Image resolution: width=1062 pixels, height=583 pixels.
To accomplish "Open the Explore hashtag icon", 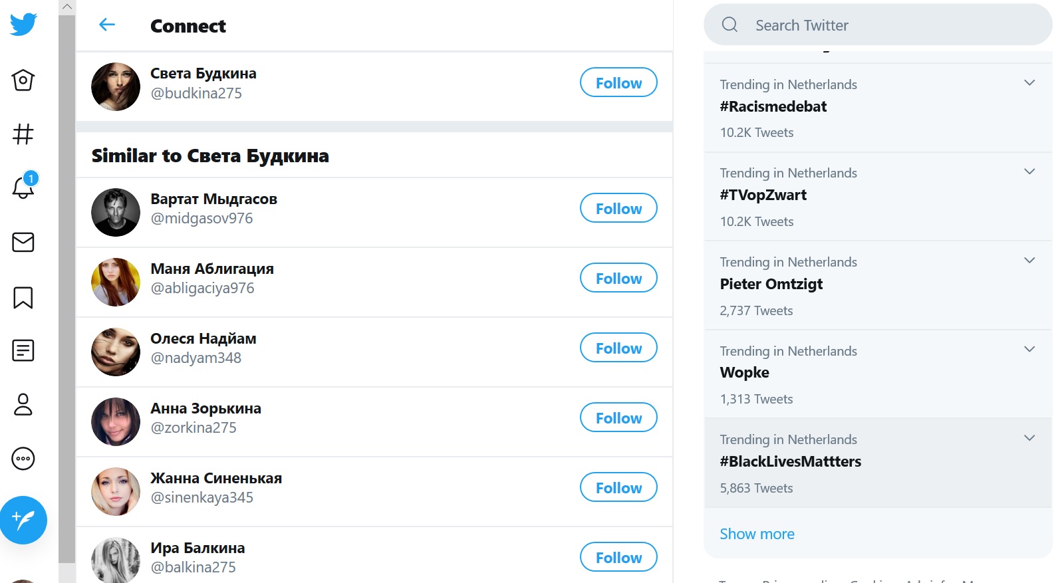I will point(23,134).
